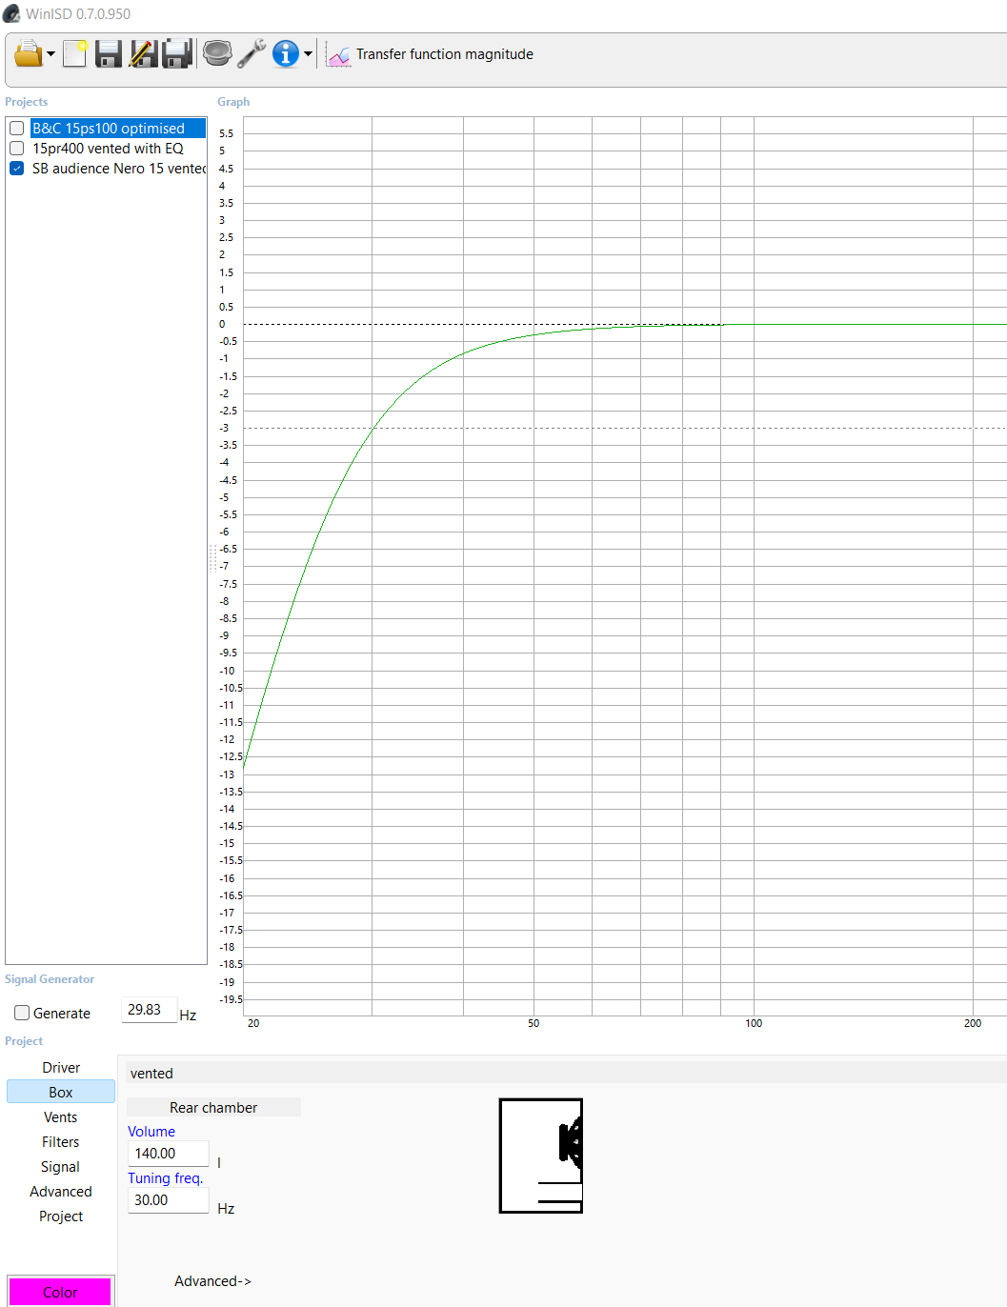Viewport: 1007px width, 1307px height.
Task: Click the save-all double floppy icon
Action: point(177,53)
